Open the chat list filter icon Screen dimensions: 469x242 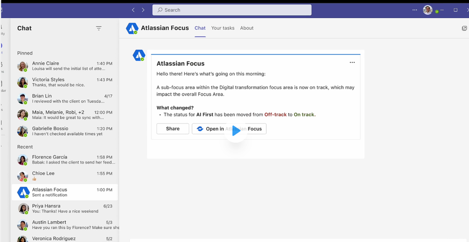click(x=99, y=29)
